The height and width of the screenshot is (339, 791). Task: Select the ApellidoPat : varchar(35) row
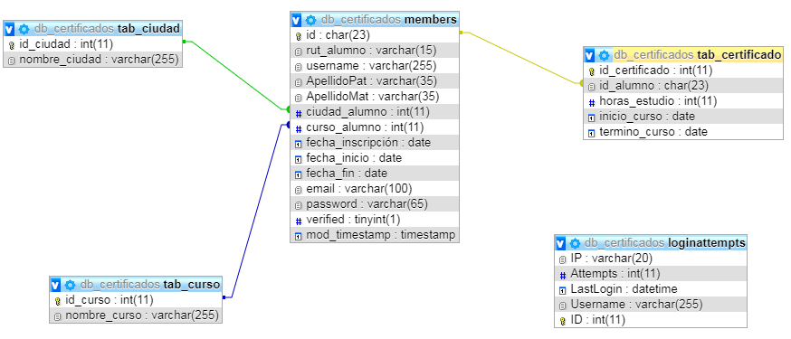(x=375, y=81)
